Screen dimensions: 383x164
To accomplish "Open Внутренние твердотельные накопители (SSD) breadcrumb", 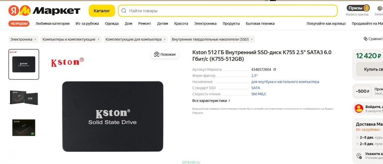I will 210,39.
